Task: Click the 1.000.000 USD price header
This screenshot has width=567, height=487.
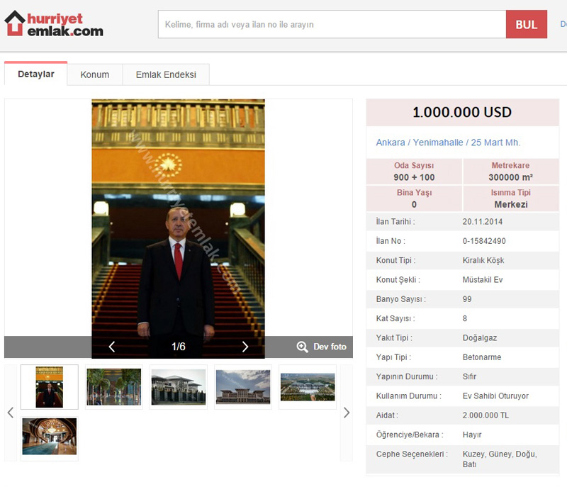Action: point(462,113)
